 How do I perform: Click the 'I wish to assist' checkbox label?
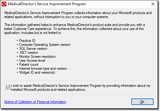coord(81,87)
